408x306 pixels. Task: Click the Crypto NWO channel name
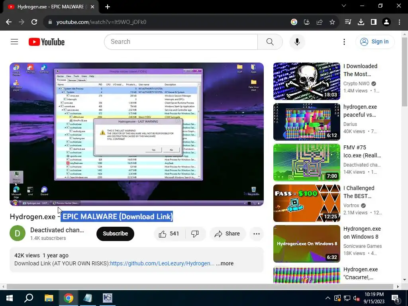[x=357, y=84]
